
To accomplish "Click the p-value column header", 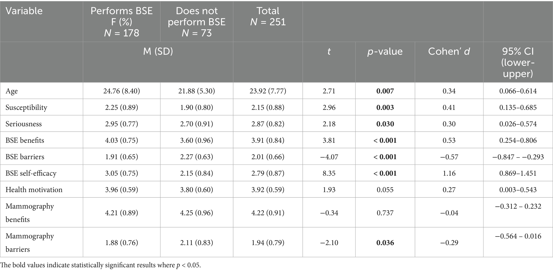I will 385,51.
